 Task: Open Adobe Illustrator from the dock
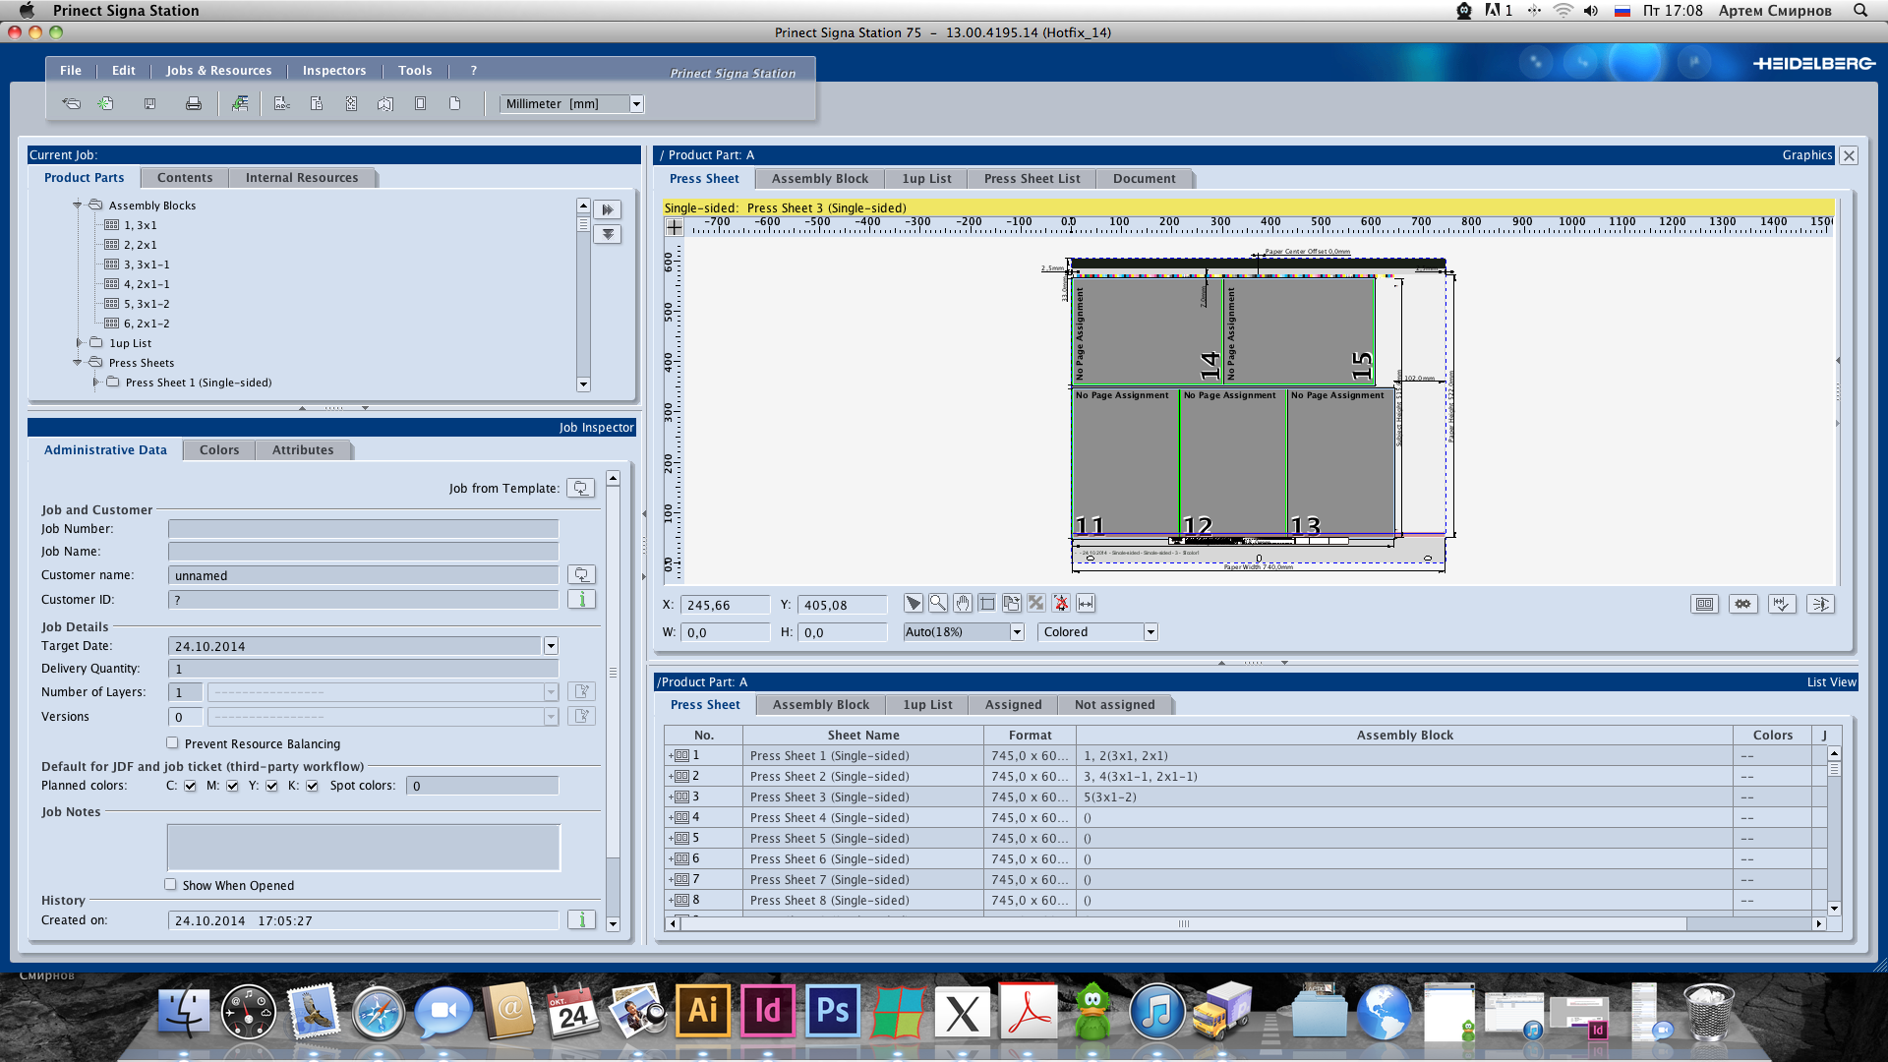(x=703, y=1011)
